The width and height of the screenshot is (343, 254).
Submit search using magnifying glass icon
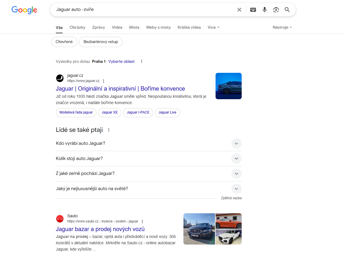287,10
